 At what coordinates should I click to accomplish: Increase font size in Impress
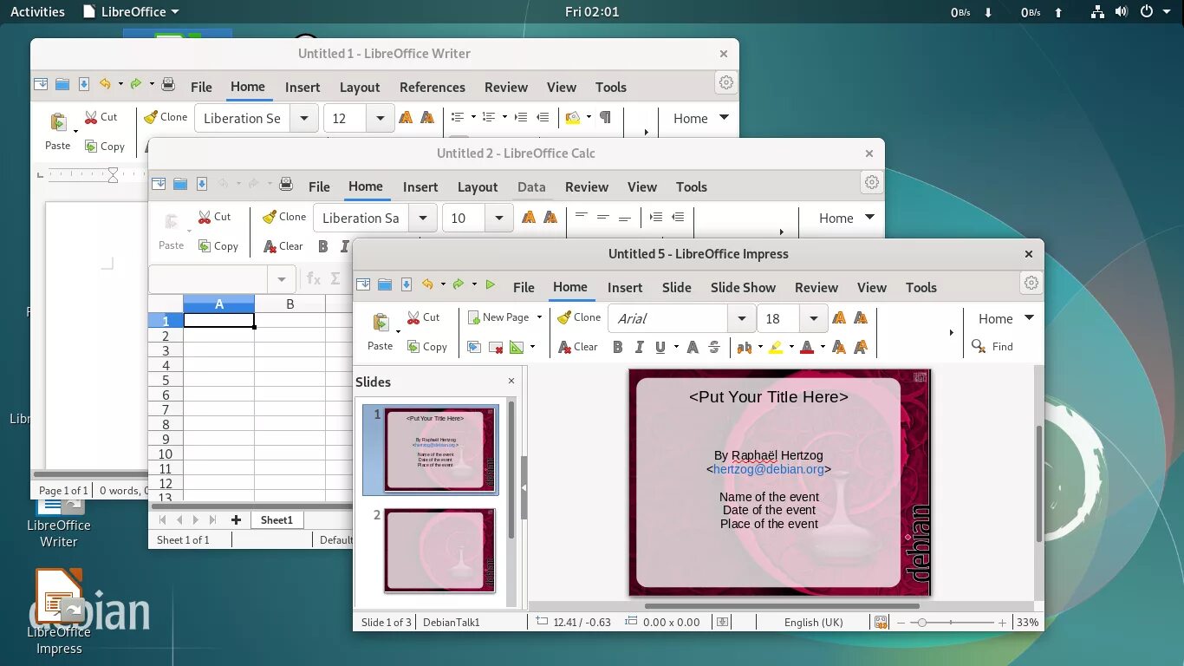839,318
